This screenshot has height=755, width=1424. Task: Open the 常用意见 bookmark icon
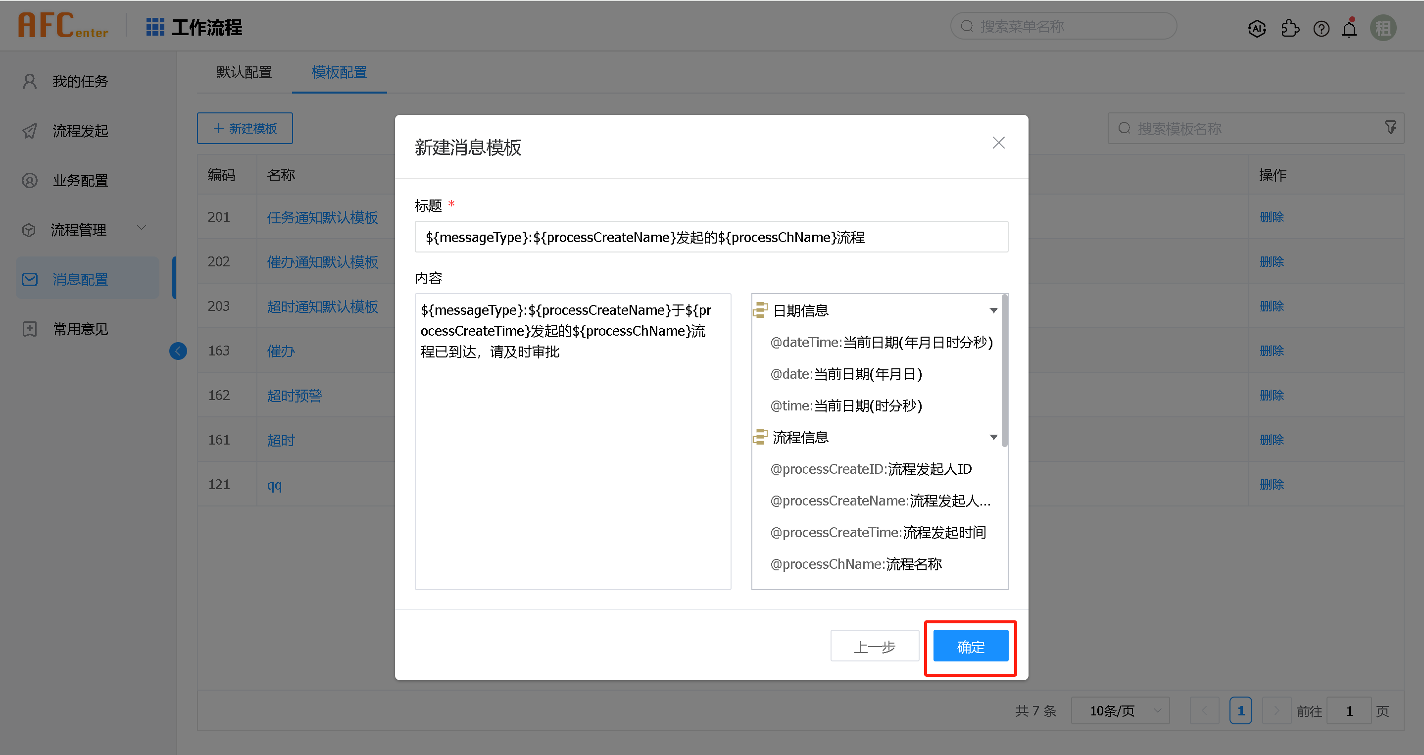[x=29, y=329]
